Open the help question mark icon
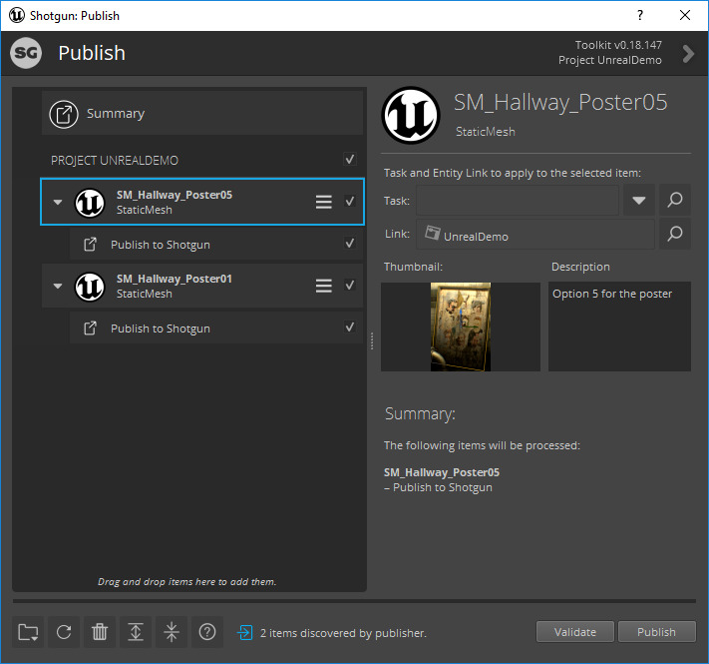Image resolution: width=709 pixels, height=664 pixels. pyautogui.click(x=207, y=632)
